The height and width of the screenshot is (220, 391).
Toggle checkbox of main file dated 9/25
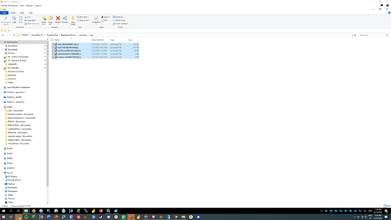[53, 44]
